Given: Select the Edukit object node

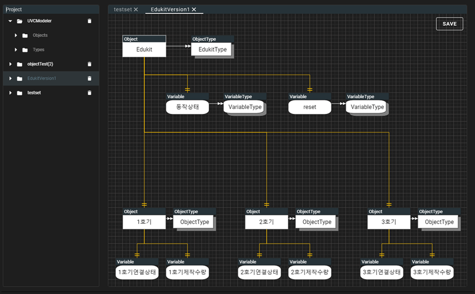Looking at the screenshot, I should click(x=144, y=49).
